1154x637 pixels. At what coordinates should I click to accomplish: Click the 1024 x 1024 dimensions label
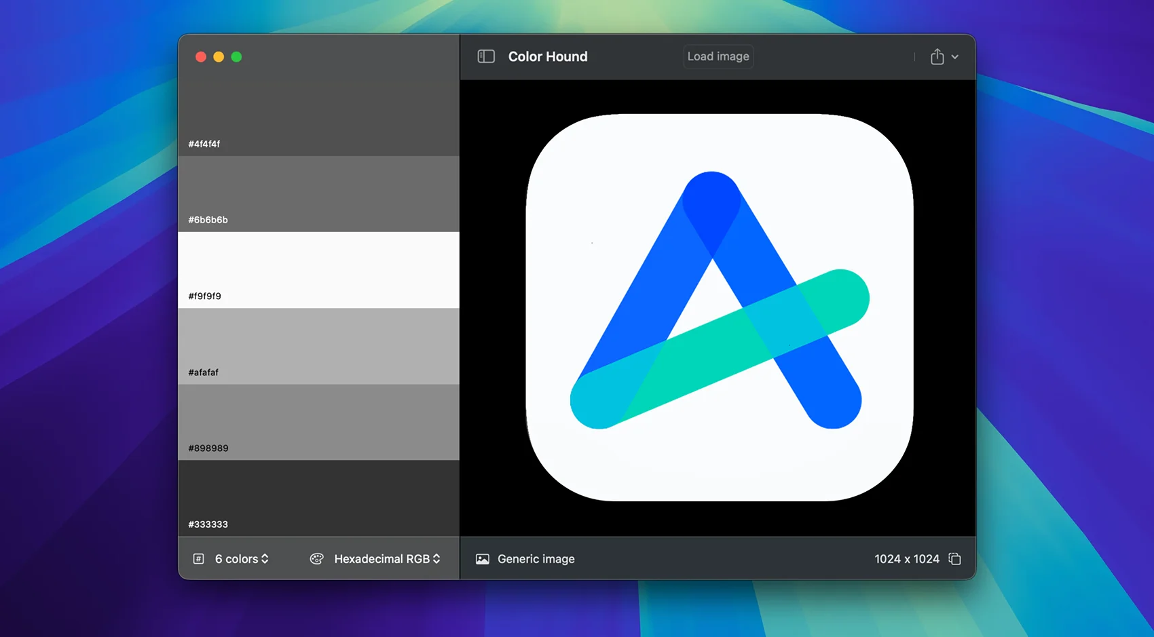point(906,559)
